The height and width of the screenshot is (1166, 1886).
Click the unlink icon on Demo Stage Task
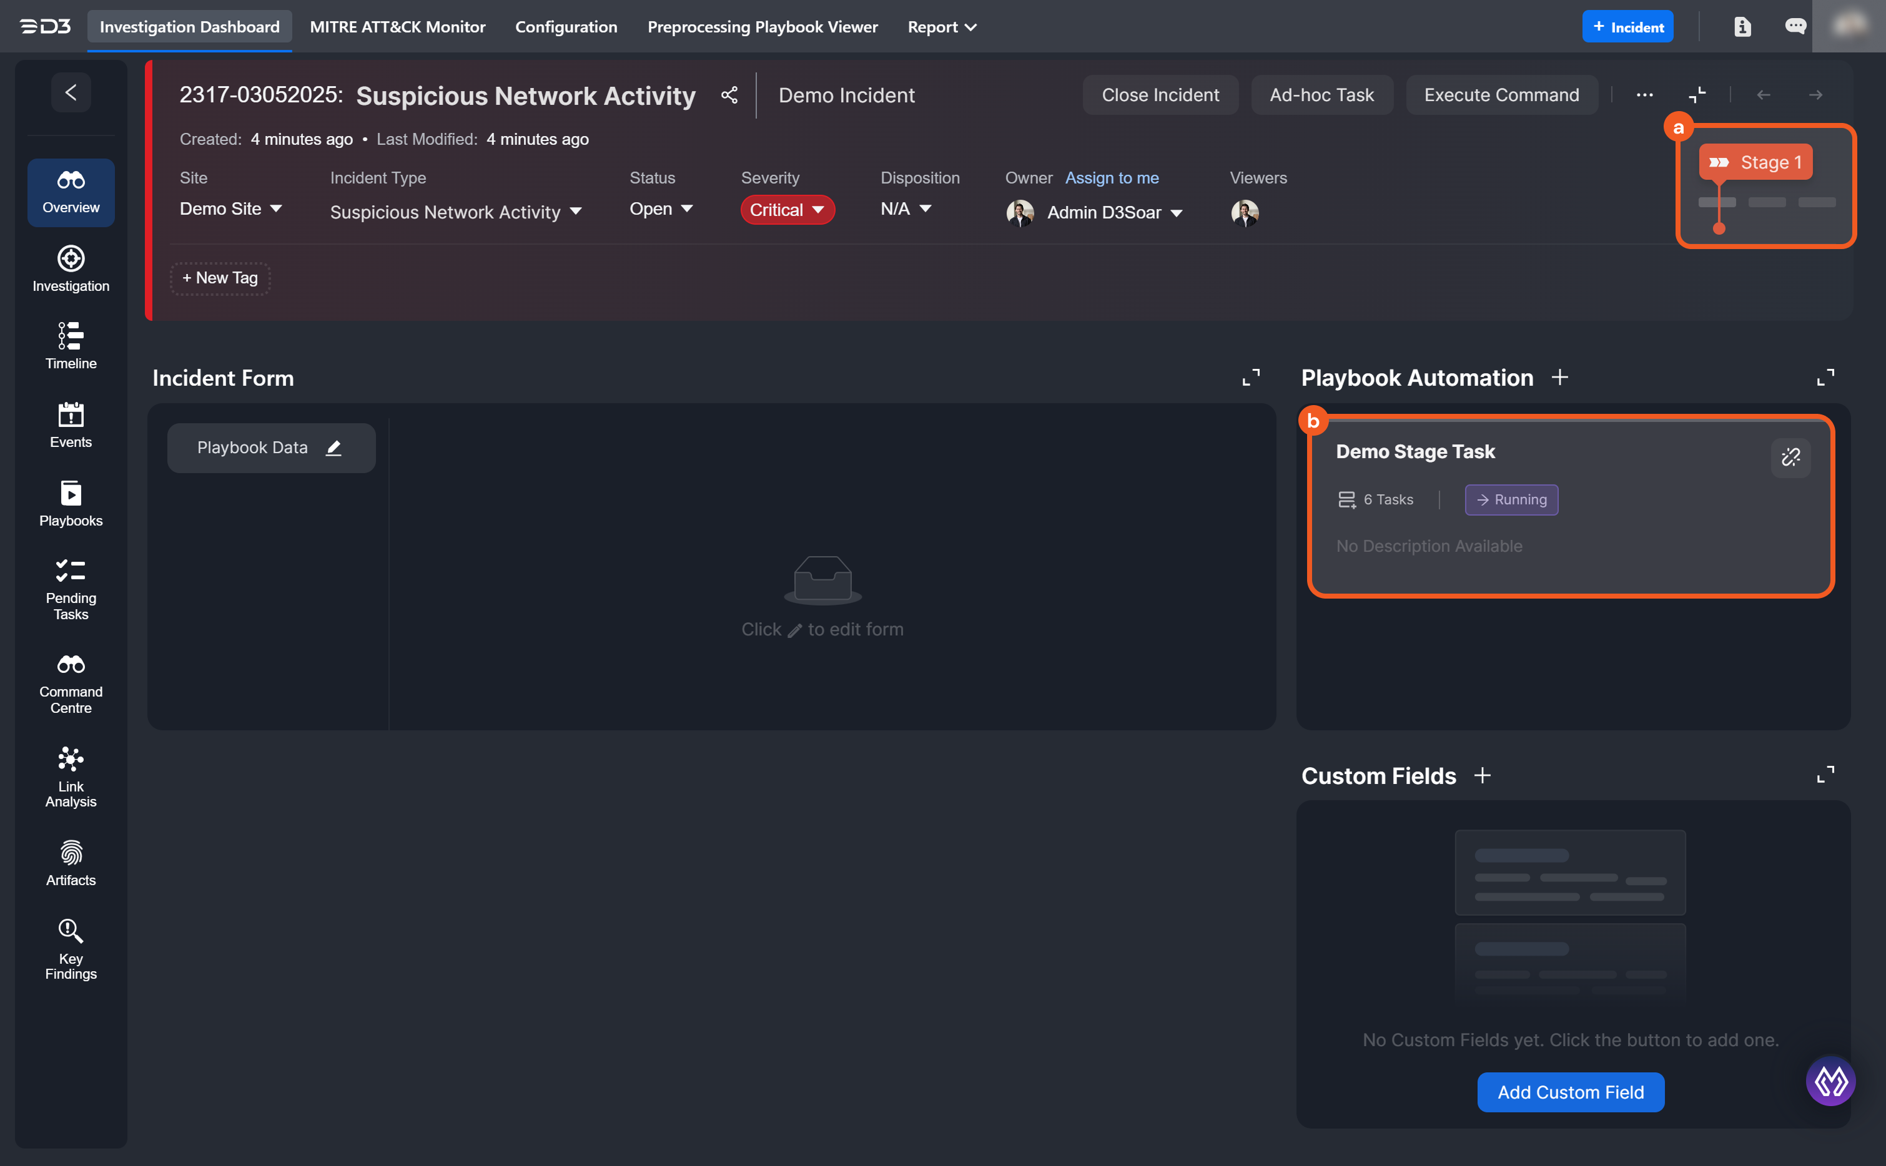(1790, 458)
